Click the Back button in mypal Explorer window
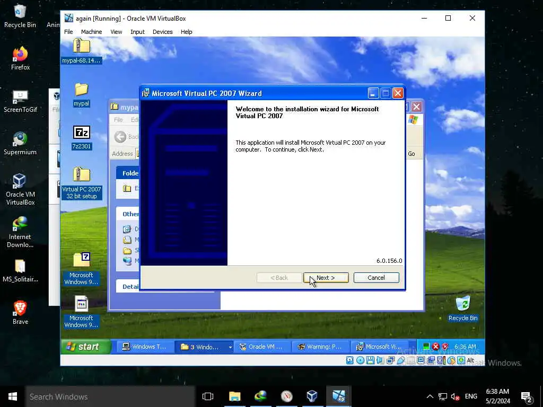 126,137
